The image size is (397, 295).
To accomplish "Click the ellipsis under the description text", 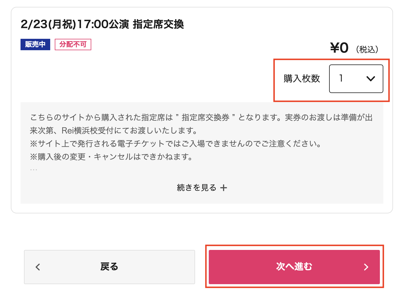I will 34,170.
